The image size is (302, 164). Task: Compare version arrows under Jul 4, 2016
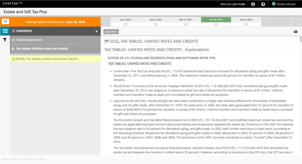tap(126, 24)
